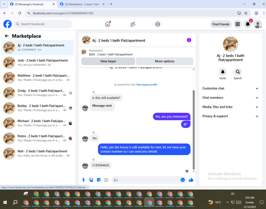Click the View buyer button
Viewport: 266px width, 209px height.
tap(108, 61)
